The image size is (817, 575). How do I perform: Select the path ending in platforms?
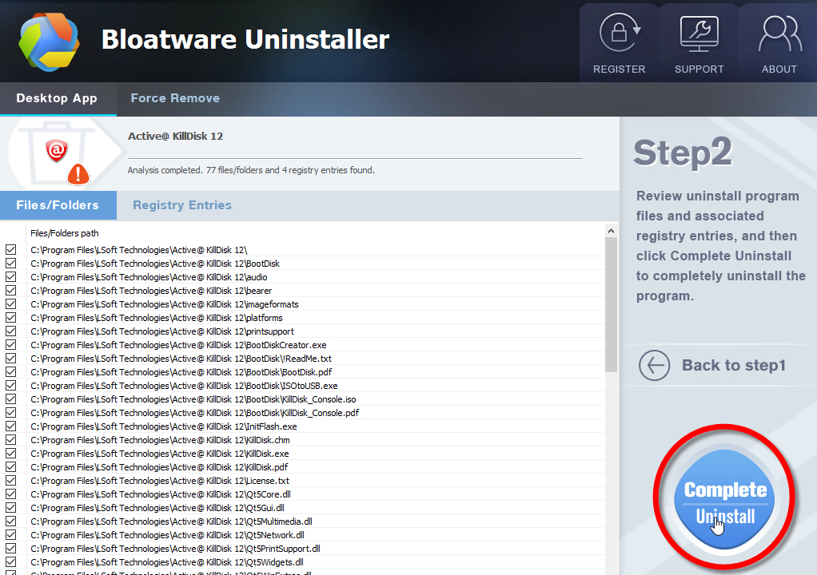157,317
